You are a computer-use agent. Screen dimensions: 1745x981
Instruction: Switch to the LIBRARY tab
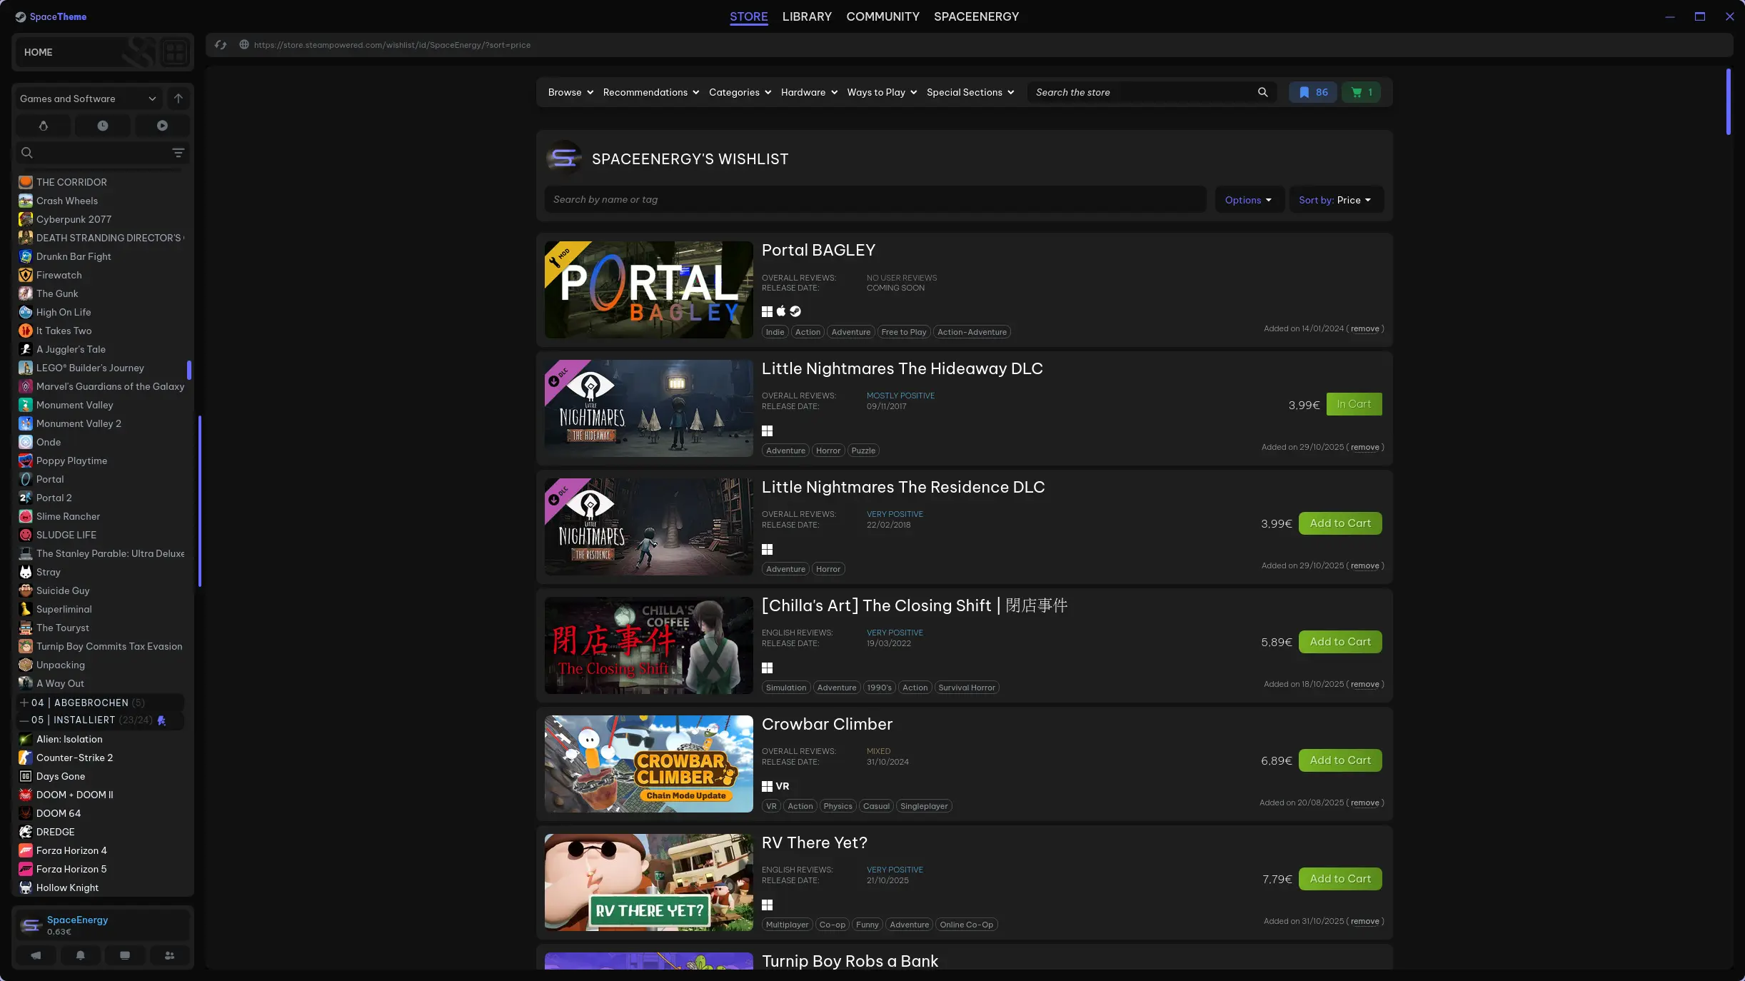pos(807,16)
